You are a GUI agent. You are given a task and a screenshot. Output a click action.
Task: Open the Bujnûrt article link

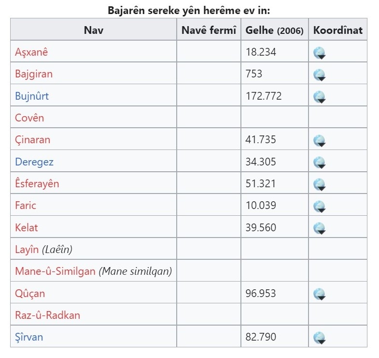(x=32, y=96)
